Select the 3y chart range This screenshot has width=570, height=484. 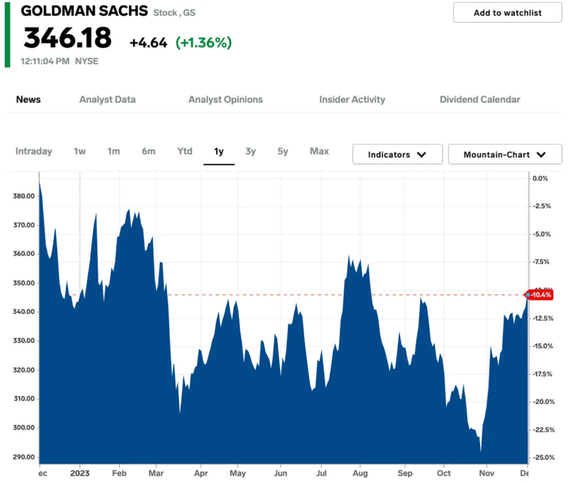(251, 152)
